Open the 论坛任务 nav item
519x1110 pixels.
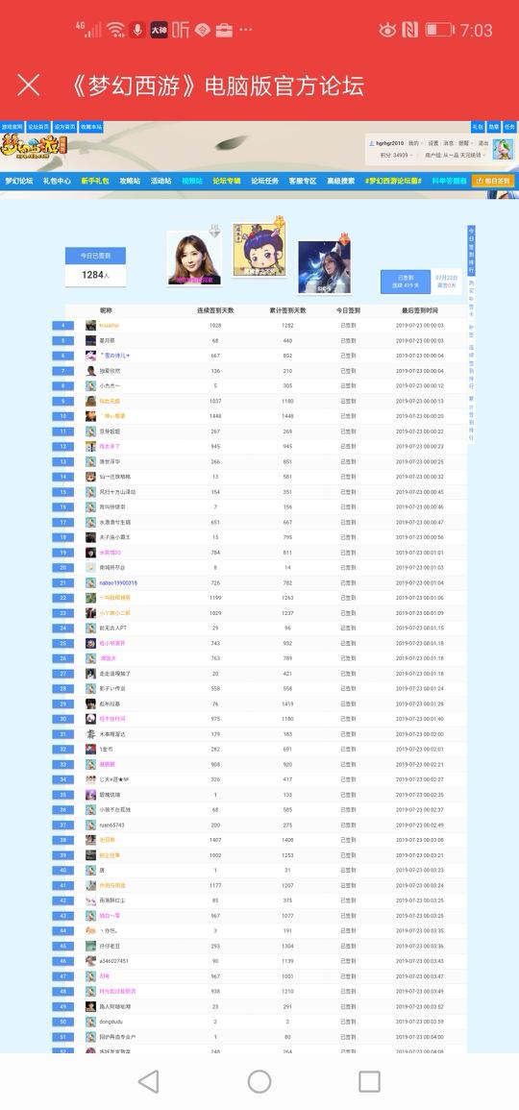click(265, 182)
